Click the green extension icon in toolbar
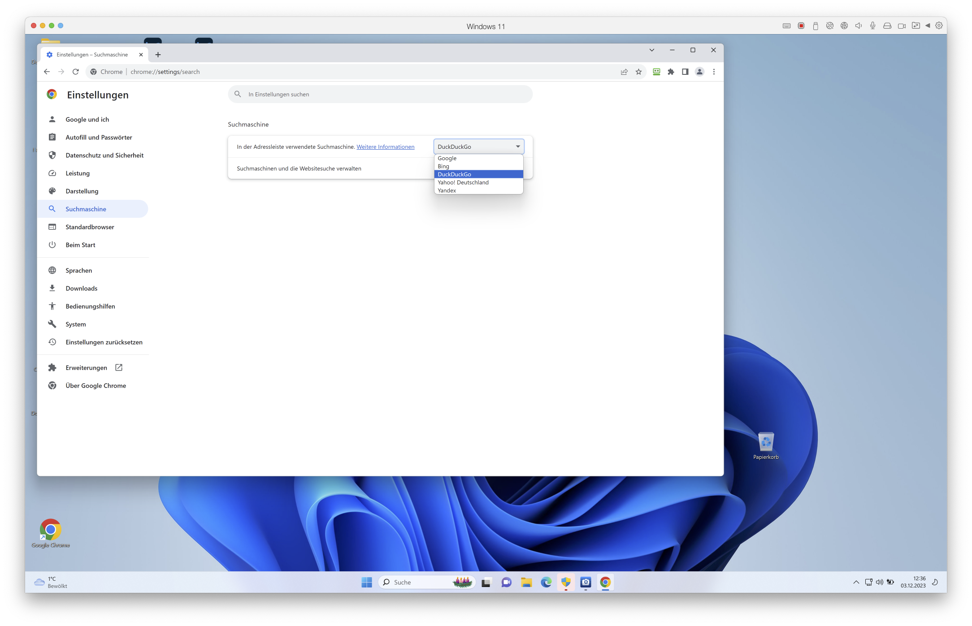Image resolution: width=972 pixels, height=626 pixels. (x=656, y=72)
